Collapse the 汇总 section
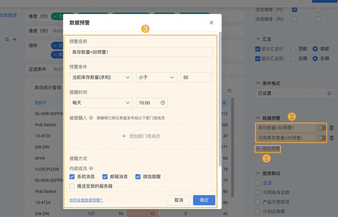 [x=258, y=39]
